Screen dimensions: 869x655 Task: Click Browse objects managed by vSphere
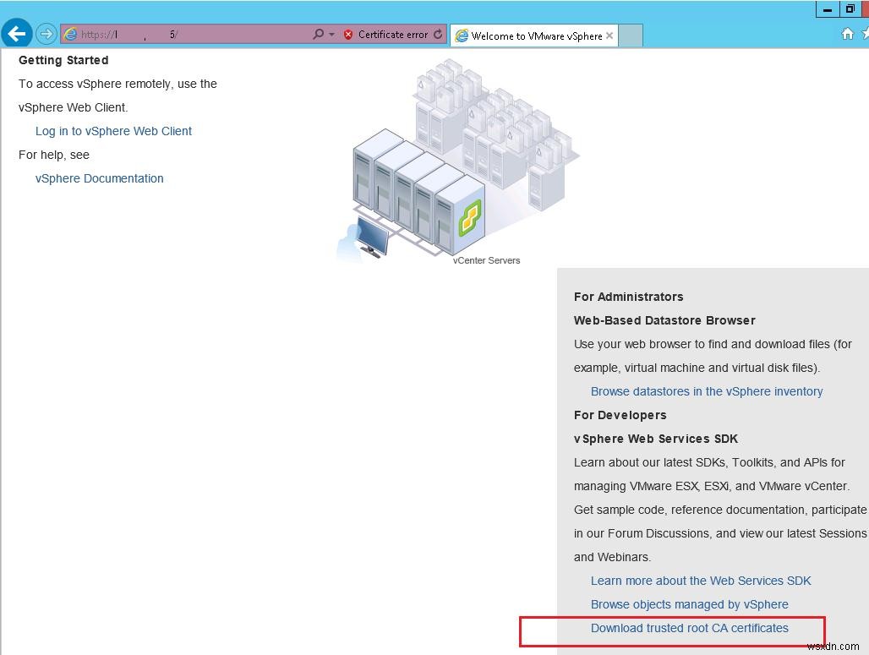(689, 604)
